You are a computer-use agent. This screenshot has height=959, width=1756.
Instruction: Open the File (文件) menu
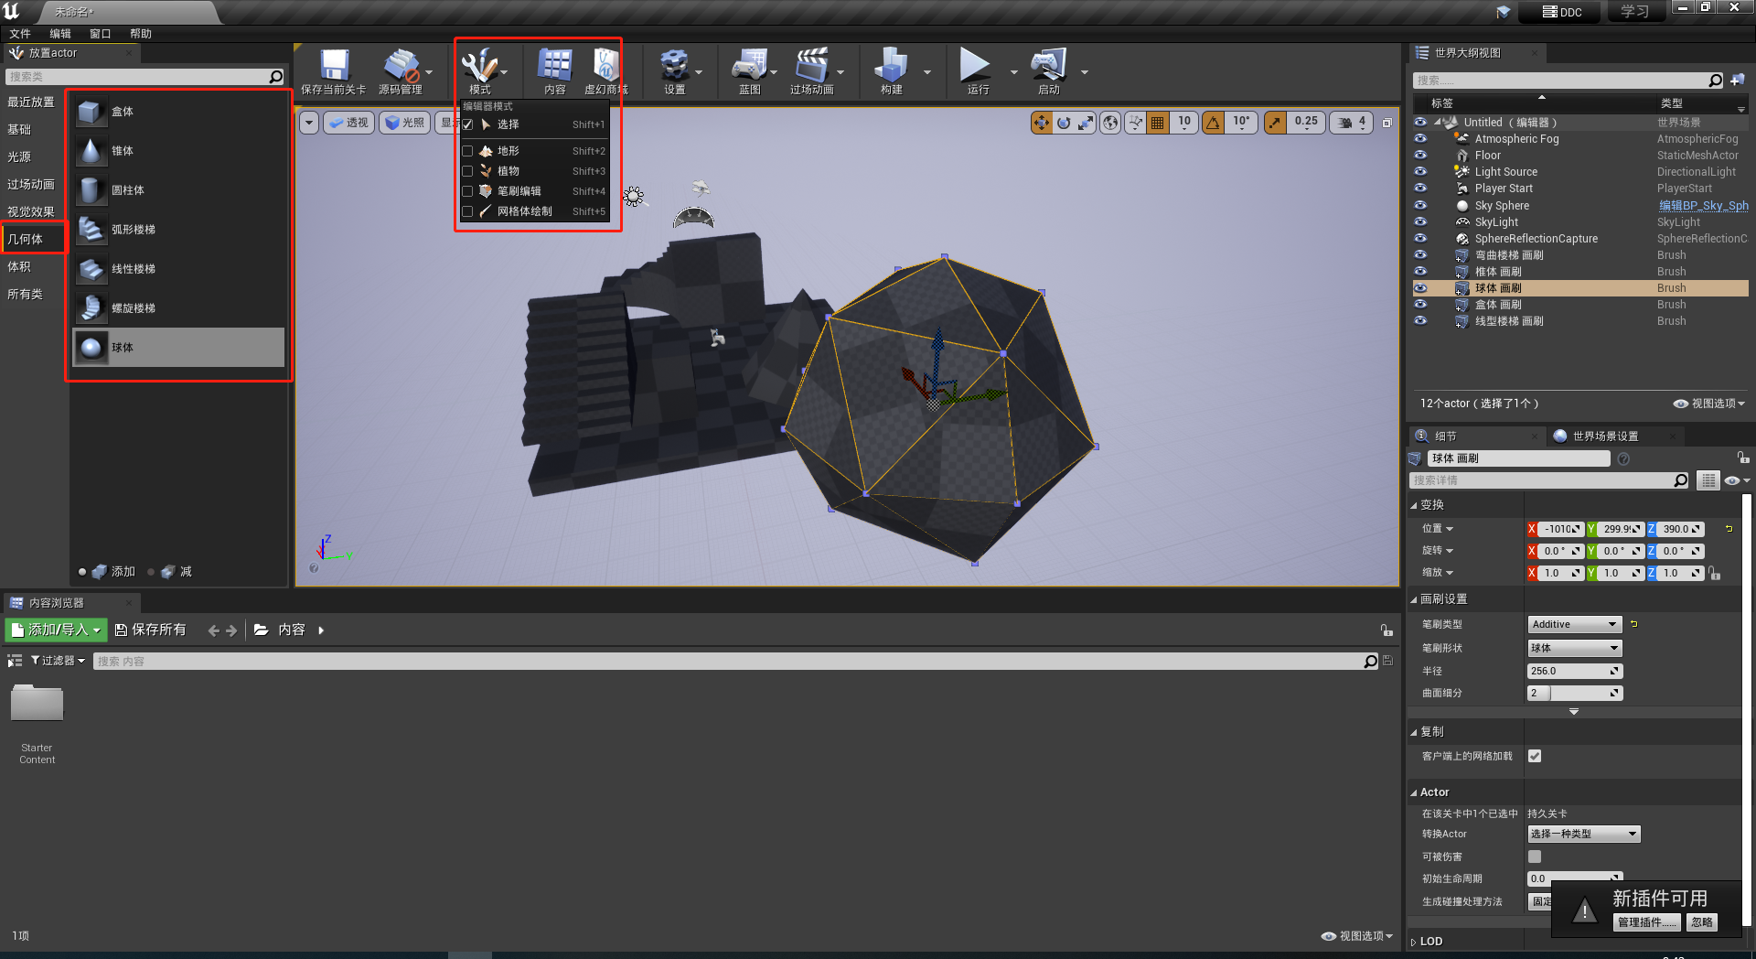(x=20, y=34)
